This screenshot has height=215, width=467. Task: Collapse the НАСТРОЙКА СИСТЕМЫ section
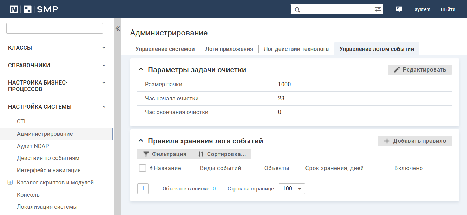point(104,107)
